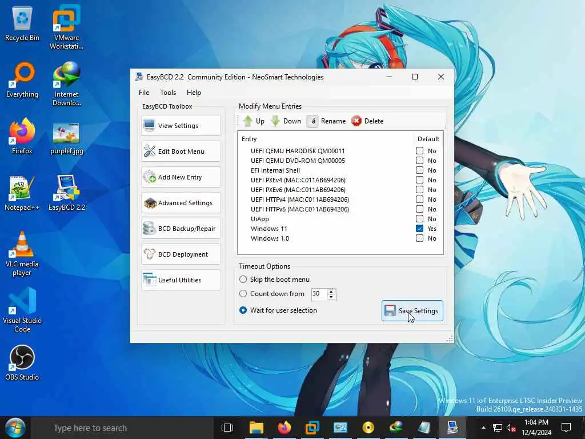
Task: Open Add New Entry section
Action: (x=181, y=177)
